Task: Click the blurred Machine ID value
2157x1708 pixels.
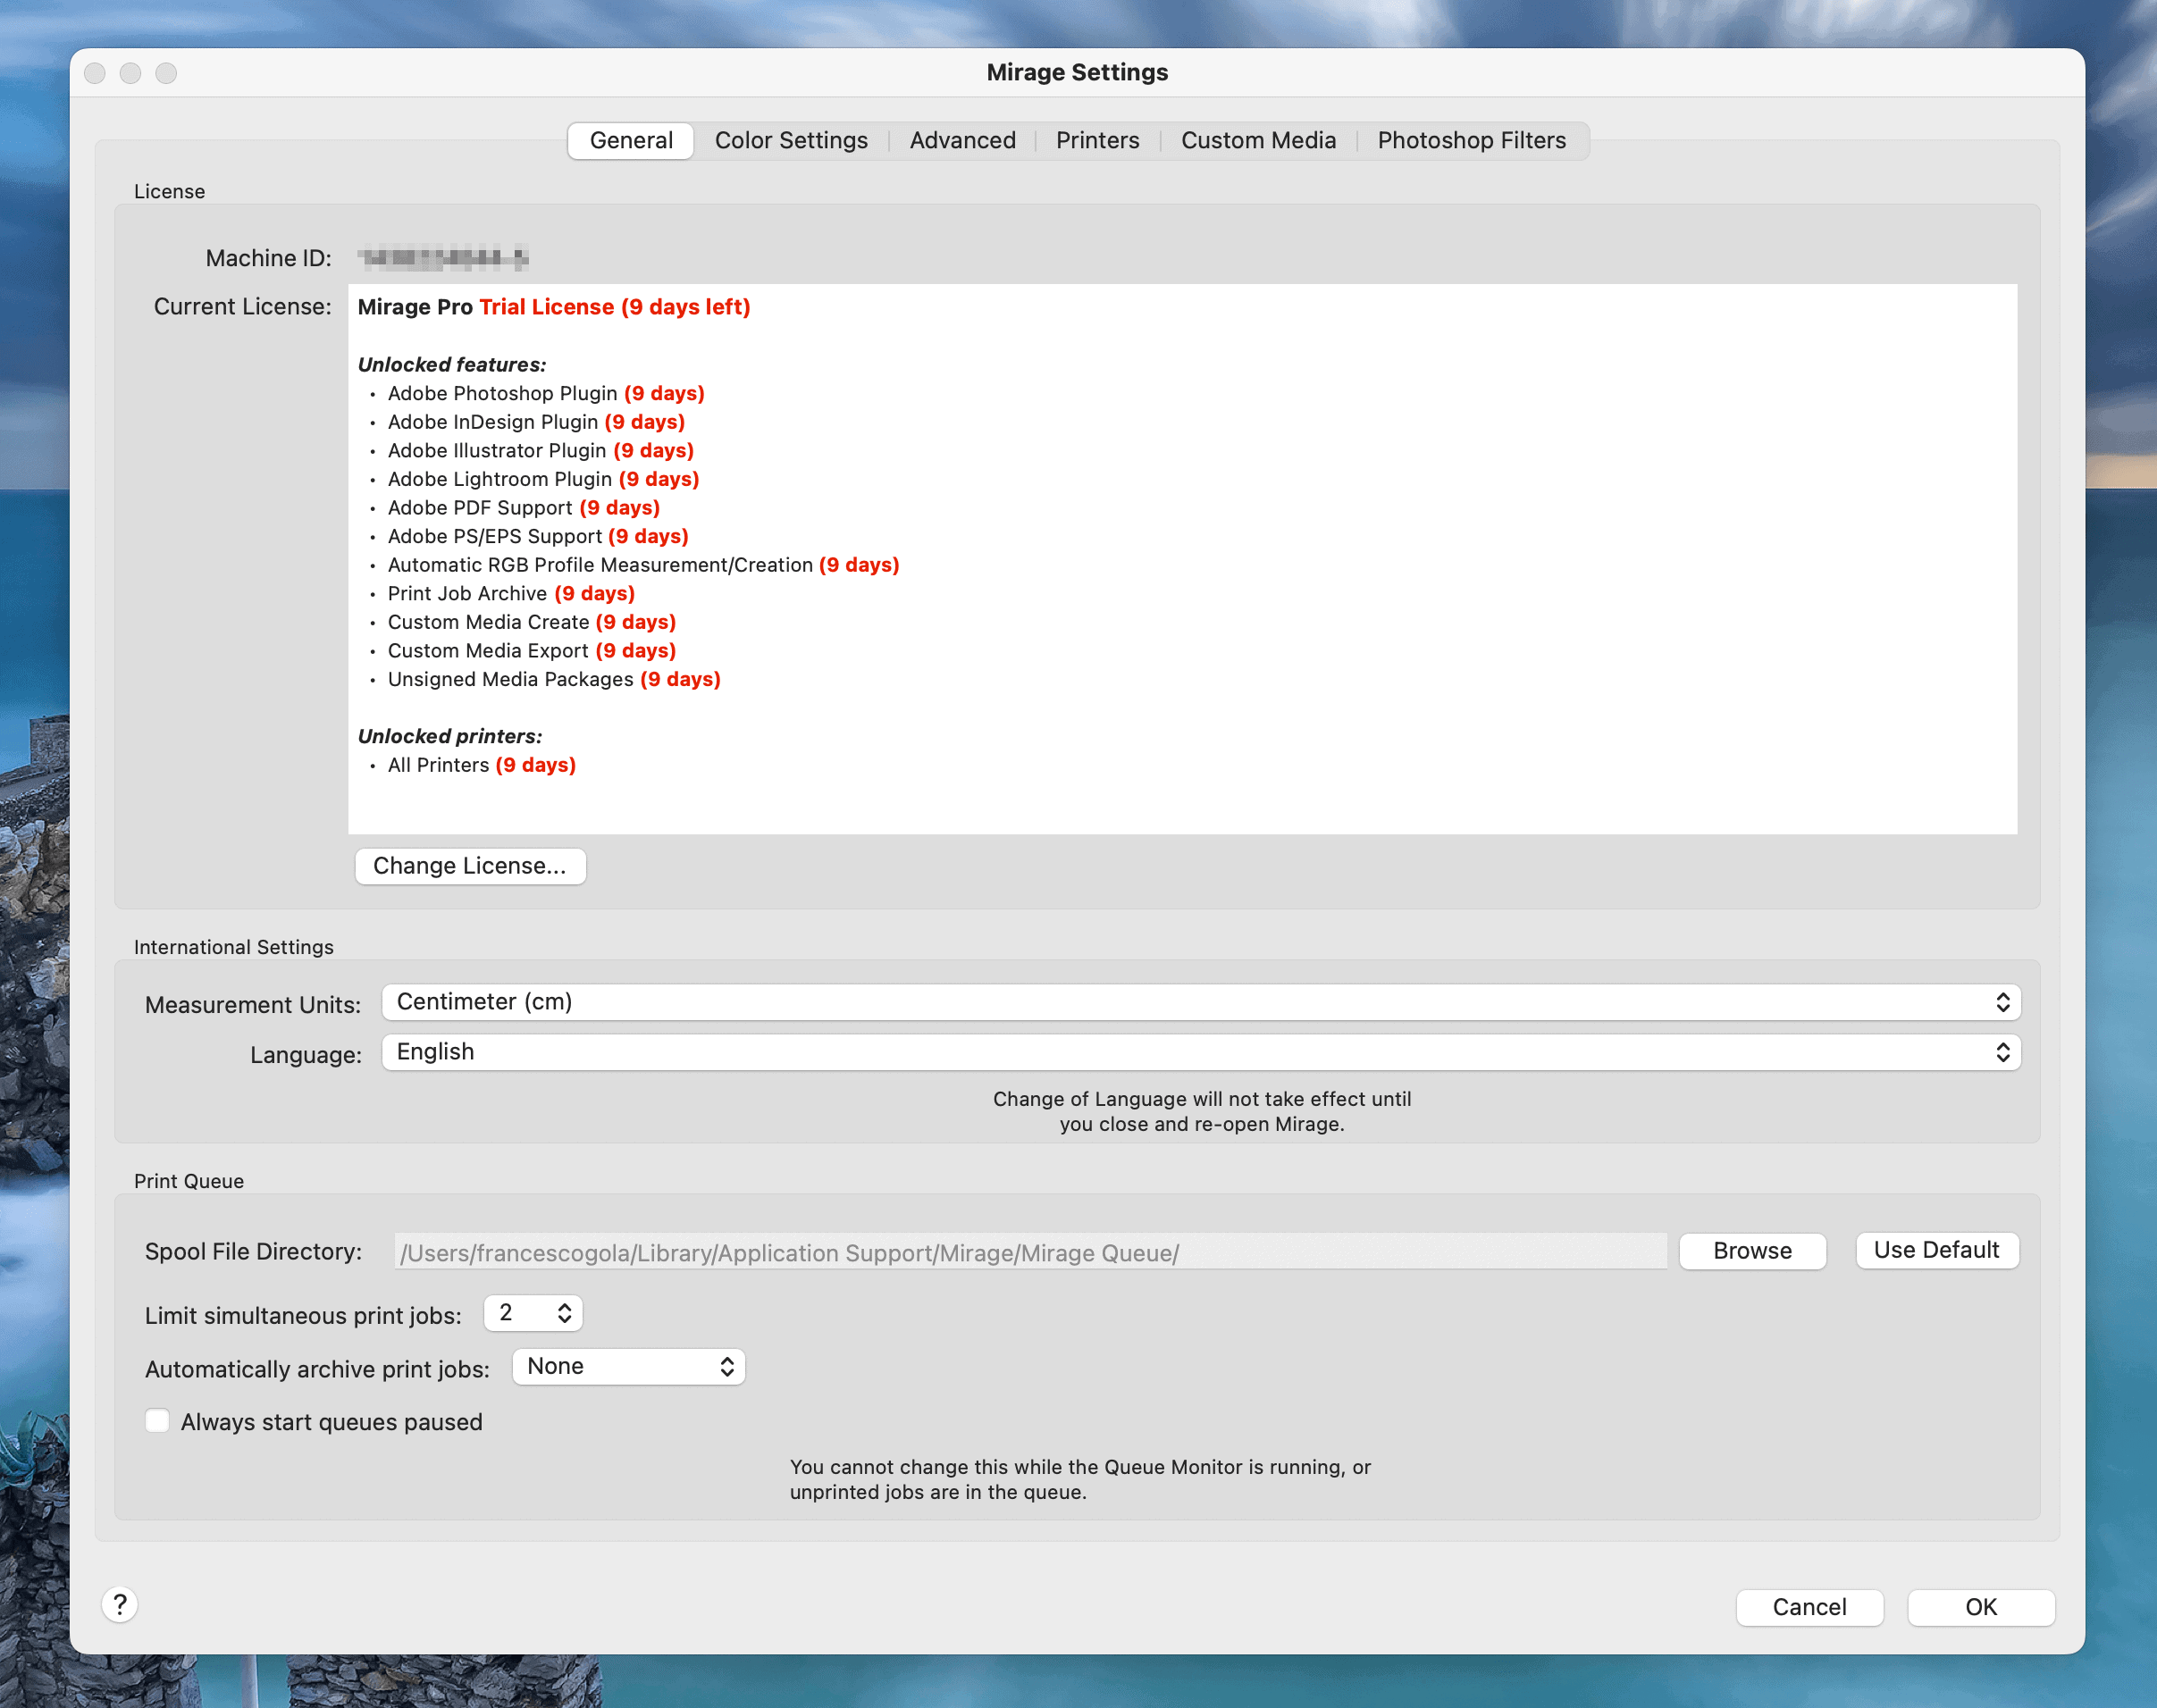Action: click(x=443, y=258)
